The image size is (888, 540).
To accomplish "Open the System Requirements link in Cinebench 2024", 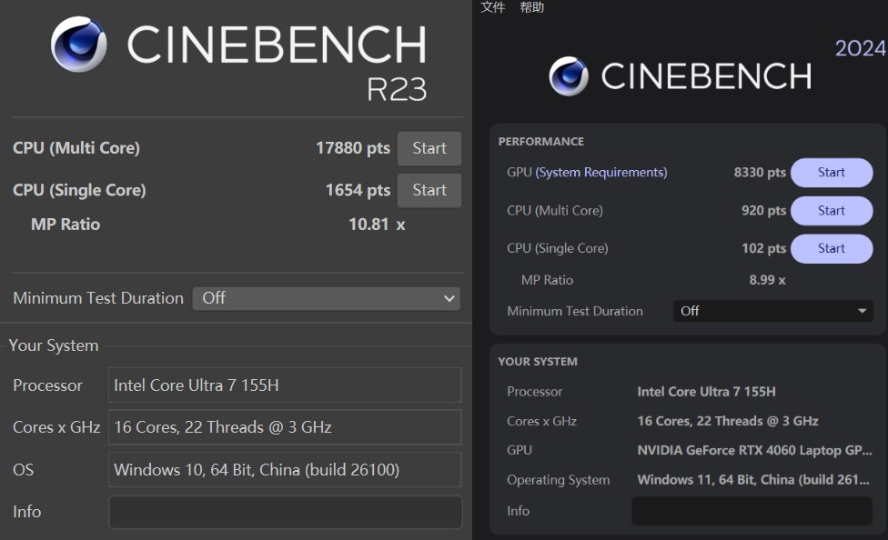I will [x=601, y=172].
